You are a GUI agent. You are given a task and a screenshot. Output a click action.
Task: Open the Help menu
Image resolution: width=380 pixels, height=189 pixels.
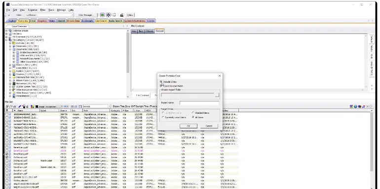[x=71, y=10]
